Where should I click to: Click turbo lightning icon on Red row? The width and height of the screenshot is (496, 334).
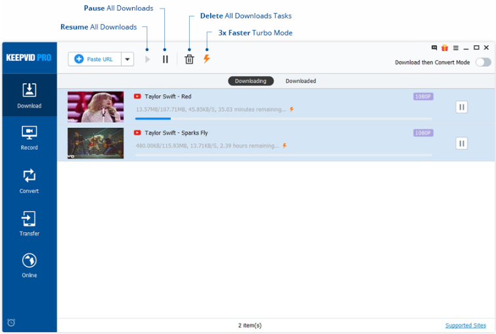(292, 109)
